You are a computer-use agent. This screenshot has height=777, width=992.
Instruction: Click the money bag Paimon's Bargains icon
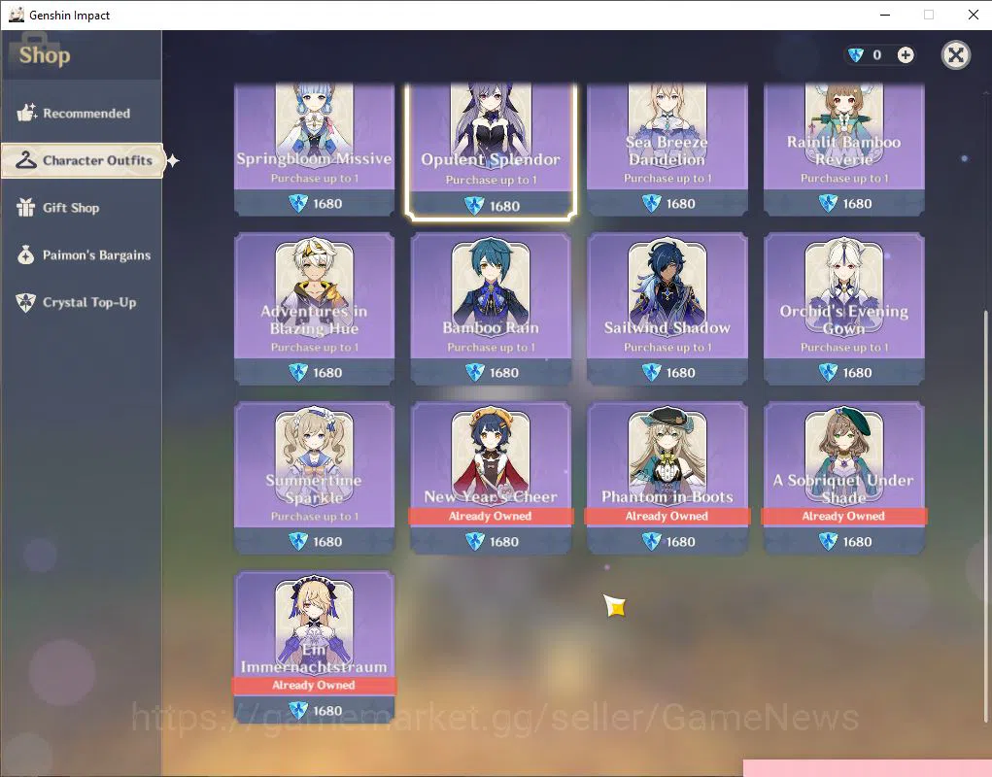(x=26, y=254)
